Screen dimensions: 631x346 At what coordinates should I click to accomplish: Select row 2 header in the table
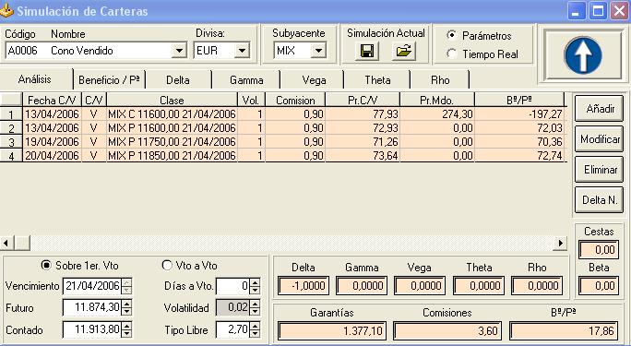click(x=11, y=128)
